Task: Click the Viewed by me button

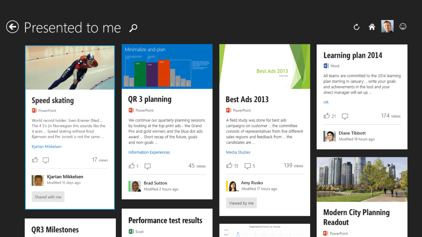Action: tap(241, 203)
